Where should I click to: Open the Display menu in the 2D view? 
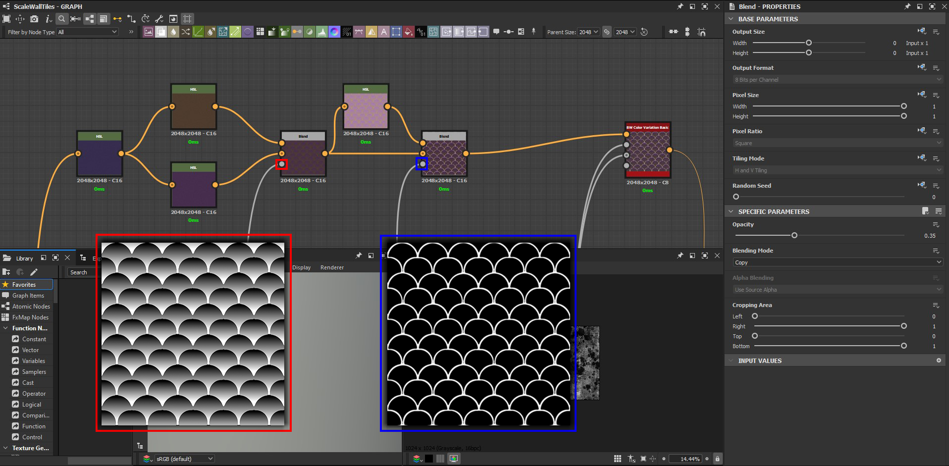tap(302, 267)
